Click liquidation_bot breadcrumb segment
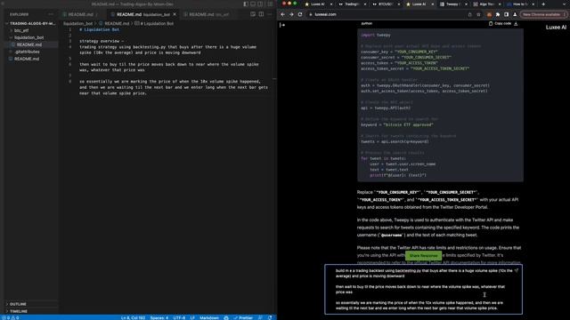Image resolution: width=570 pixels, height=320 pixels. click(x=77, y=24)
